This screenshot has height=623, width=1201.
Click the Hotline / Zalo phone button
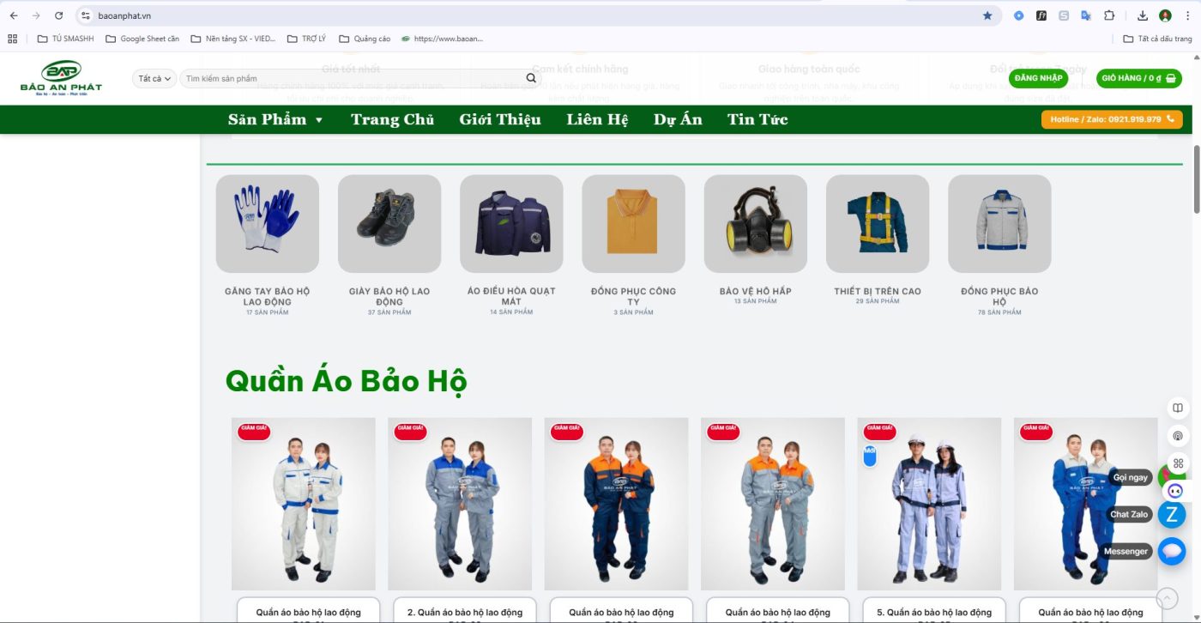point(1112,119)
